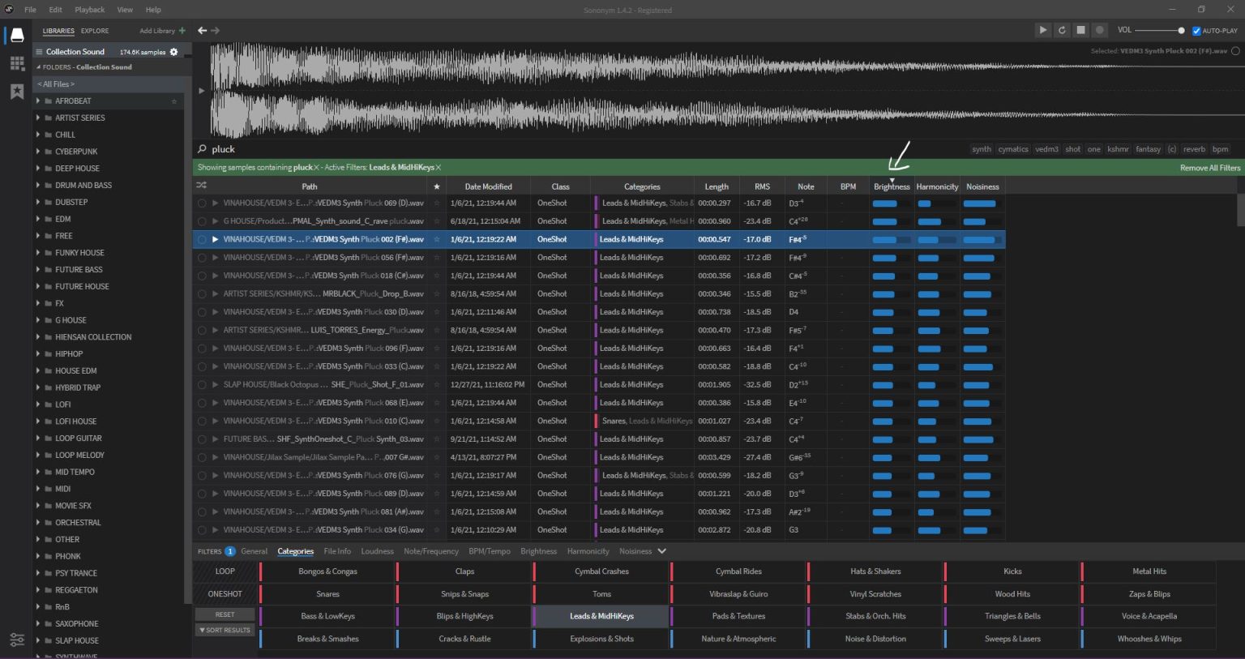This screenshot has height=659, width=1245.
Task: Switch to the Note/Frequency filter tab
Action: pos(431,551)
